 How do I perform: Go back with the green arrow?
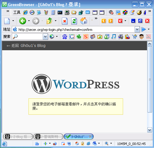[23, 21]
